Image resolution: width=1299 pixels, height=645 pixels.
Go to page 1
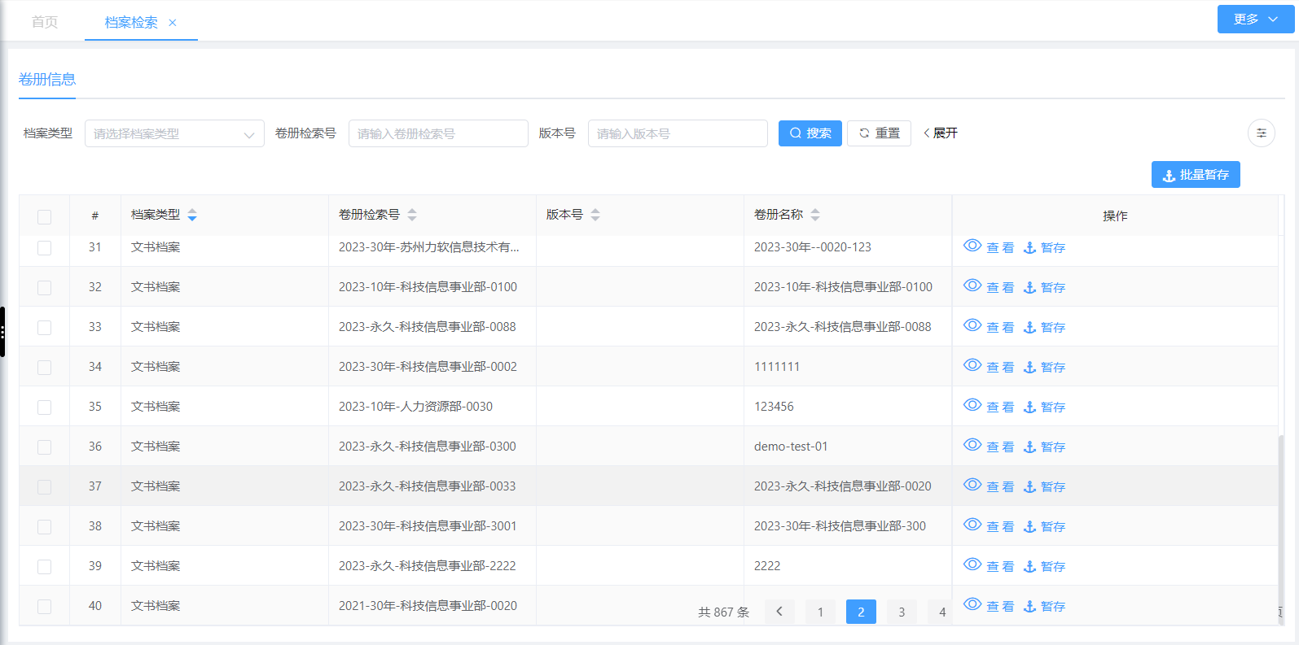coord(820,612)
